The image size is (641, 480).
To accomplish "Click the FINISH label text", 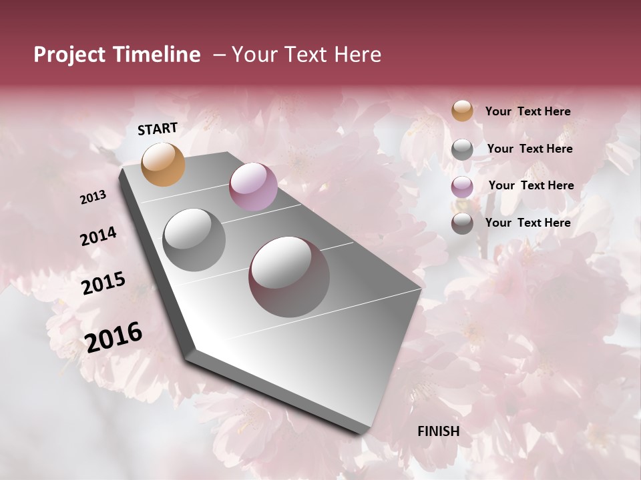I will pos(439,431).
